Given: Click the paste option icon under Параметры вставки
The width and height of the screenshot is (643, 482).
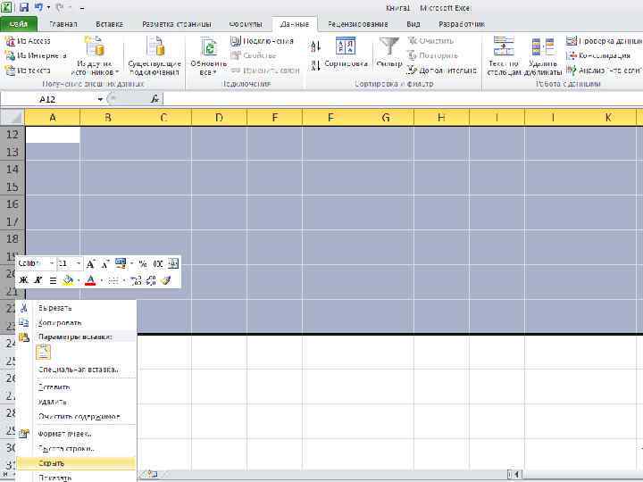Looking at the screenshot, I should tap(44, 352).
